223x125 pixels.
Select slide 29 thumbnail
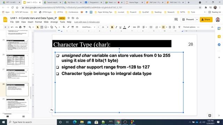click(x=17, y=105)
